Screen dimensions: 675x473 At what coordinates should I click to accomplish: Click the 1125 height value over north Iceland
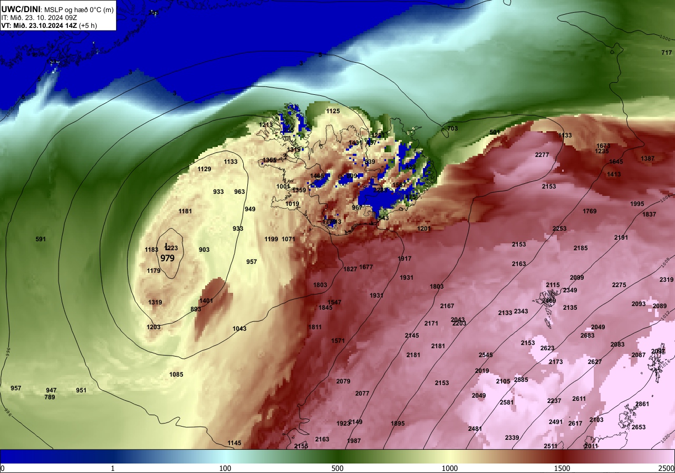pos(333,111)
